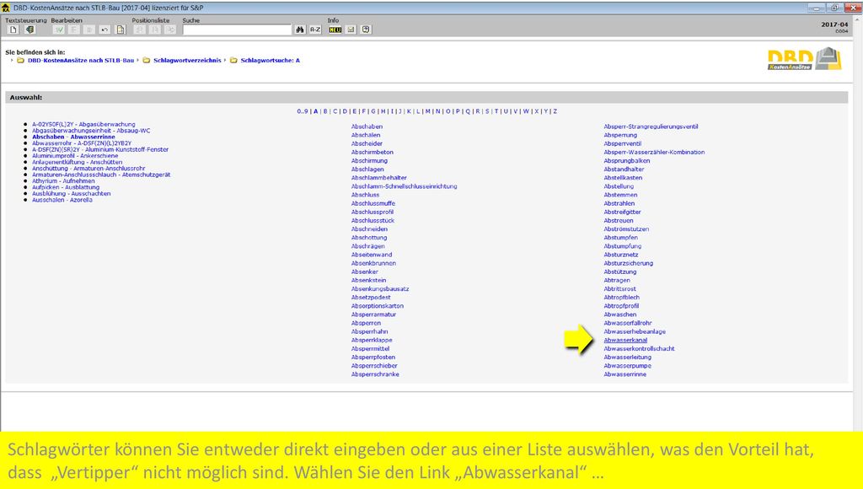This screenshot has height=489, width=863.
Task: Choose keyword Abschaben
Action: [367, 126]
